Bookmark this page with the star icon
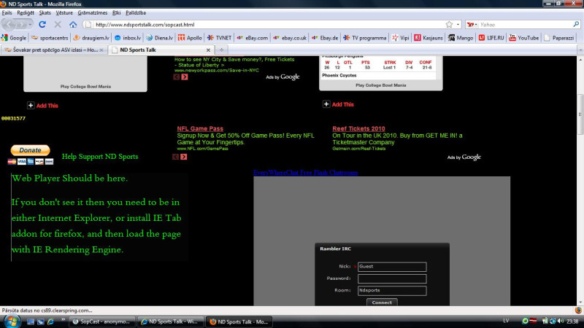Screen dimensions: 584x328 click(x=449, y=25)
